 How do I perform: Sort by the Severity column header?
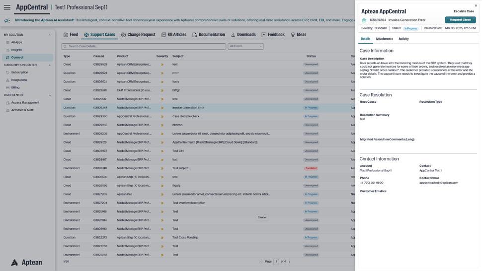(162, 56)
